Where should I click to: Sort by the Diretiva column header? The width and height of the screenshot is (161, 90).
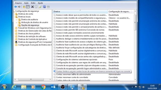point(80,11)
